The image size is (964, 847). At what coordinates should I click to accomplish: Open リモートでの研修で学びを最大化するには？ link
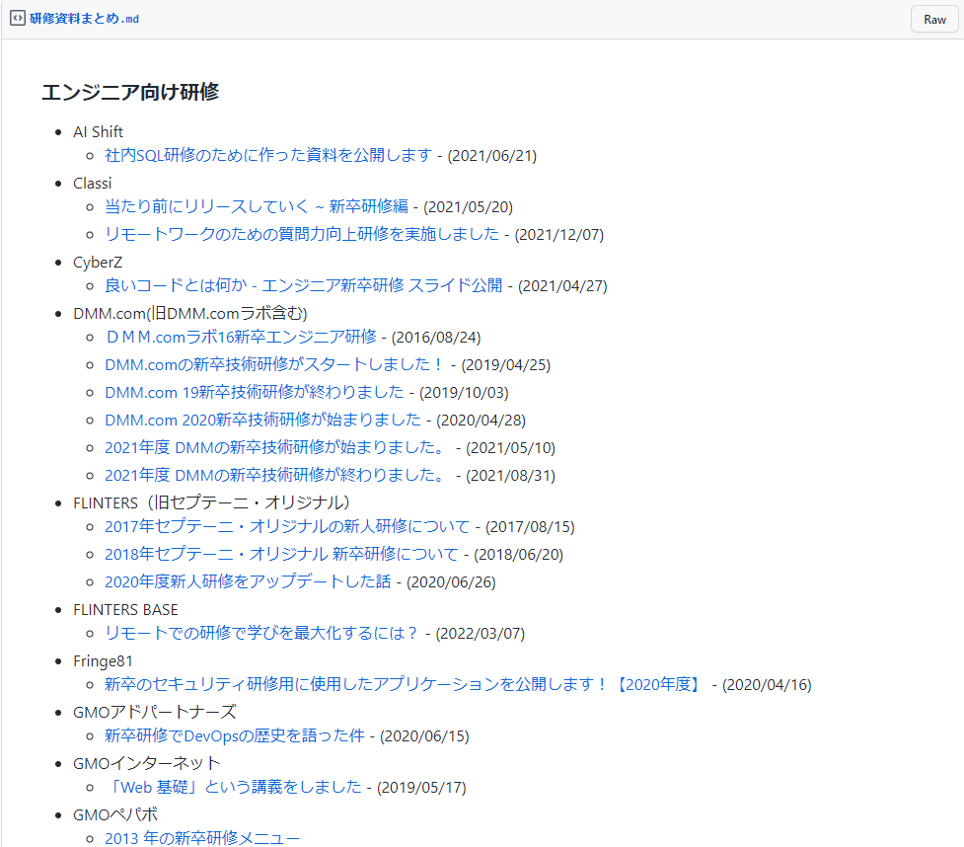tap(261, 633)
